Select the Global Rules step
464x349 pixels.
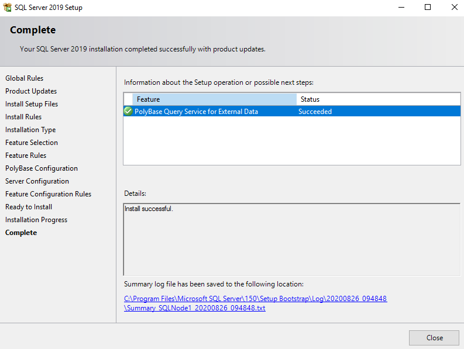[x=24, y=78]
